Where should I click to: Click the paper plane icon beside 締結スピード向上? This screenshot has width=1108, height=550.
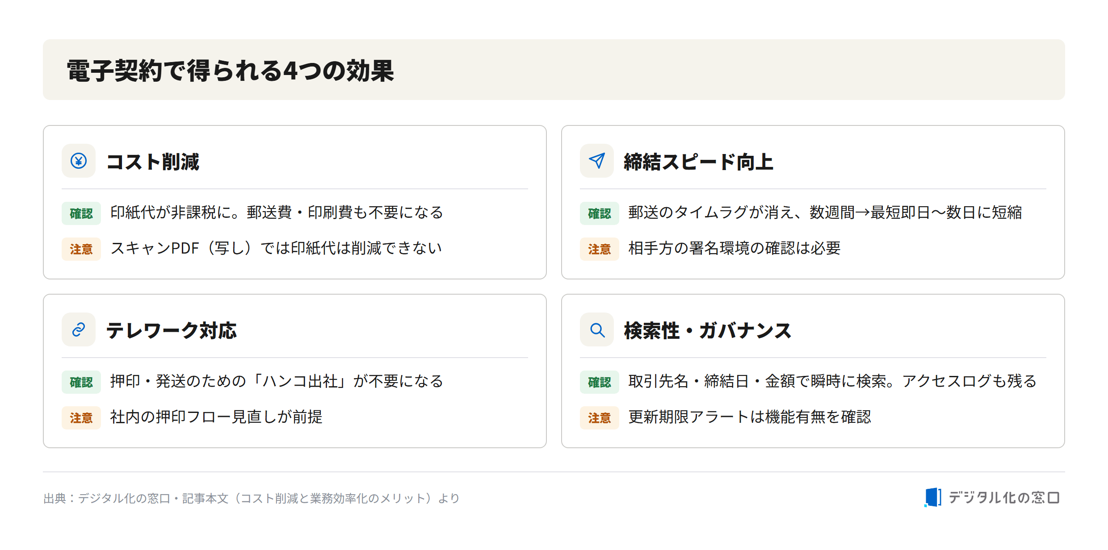[597, 161]
